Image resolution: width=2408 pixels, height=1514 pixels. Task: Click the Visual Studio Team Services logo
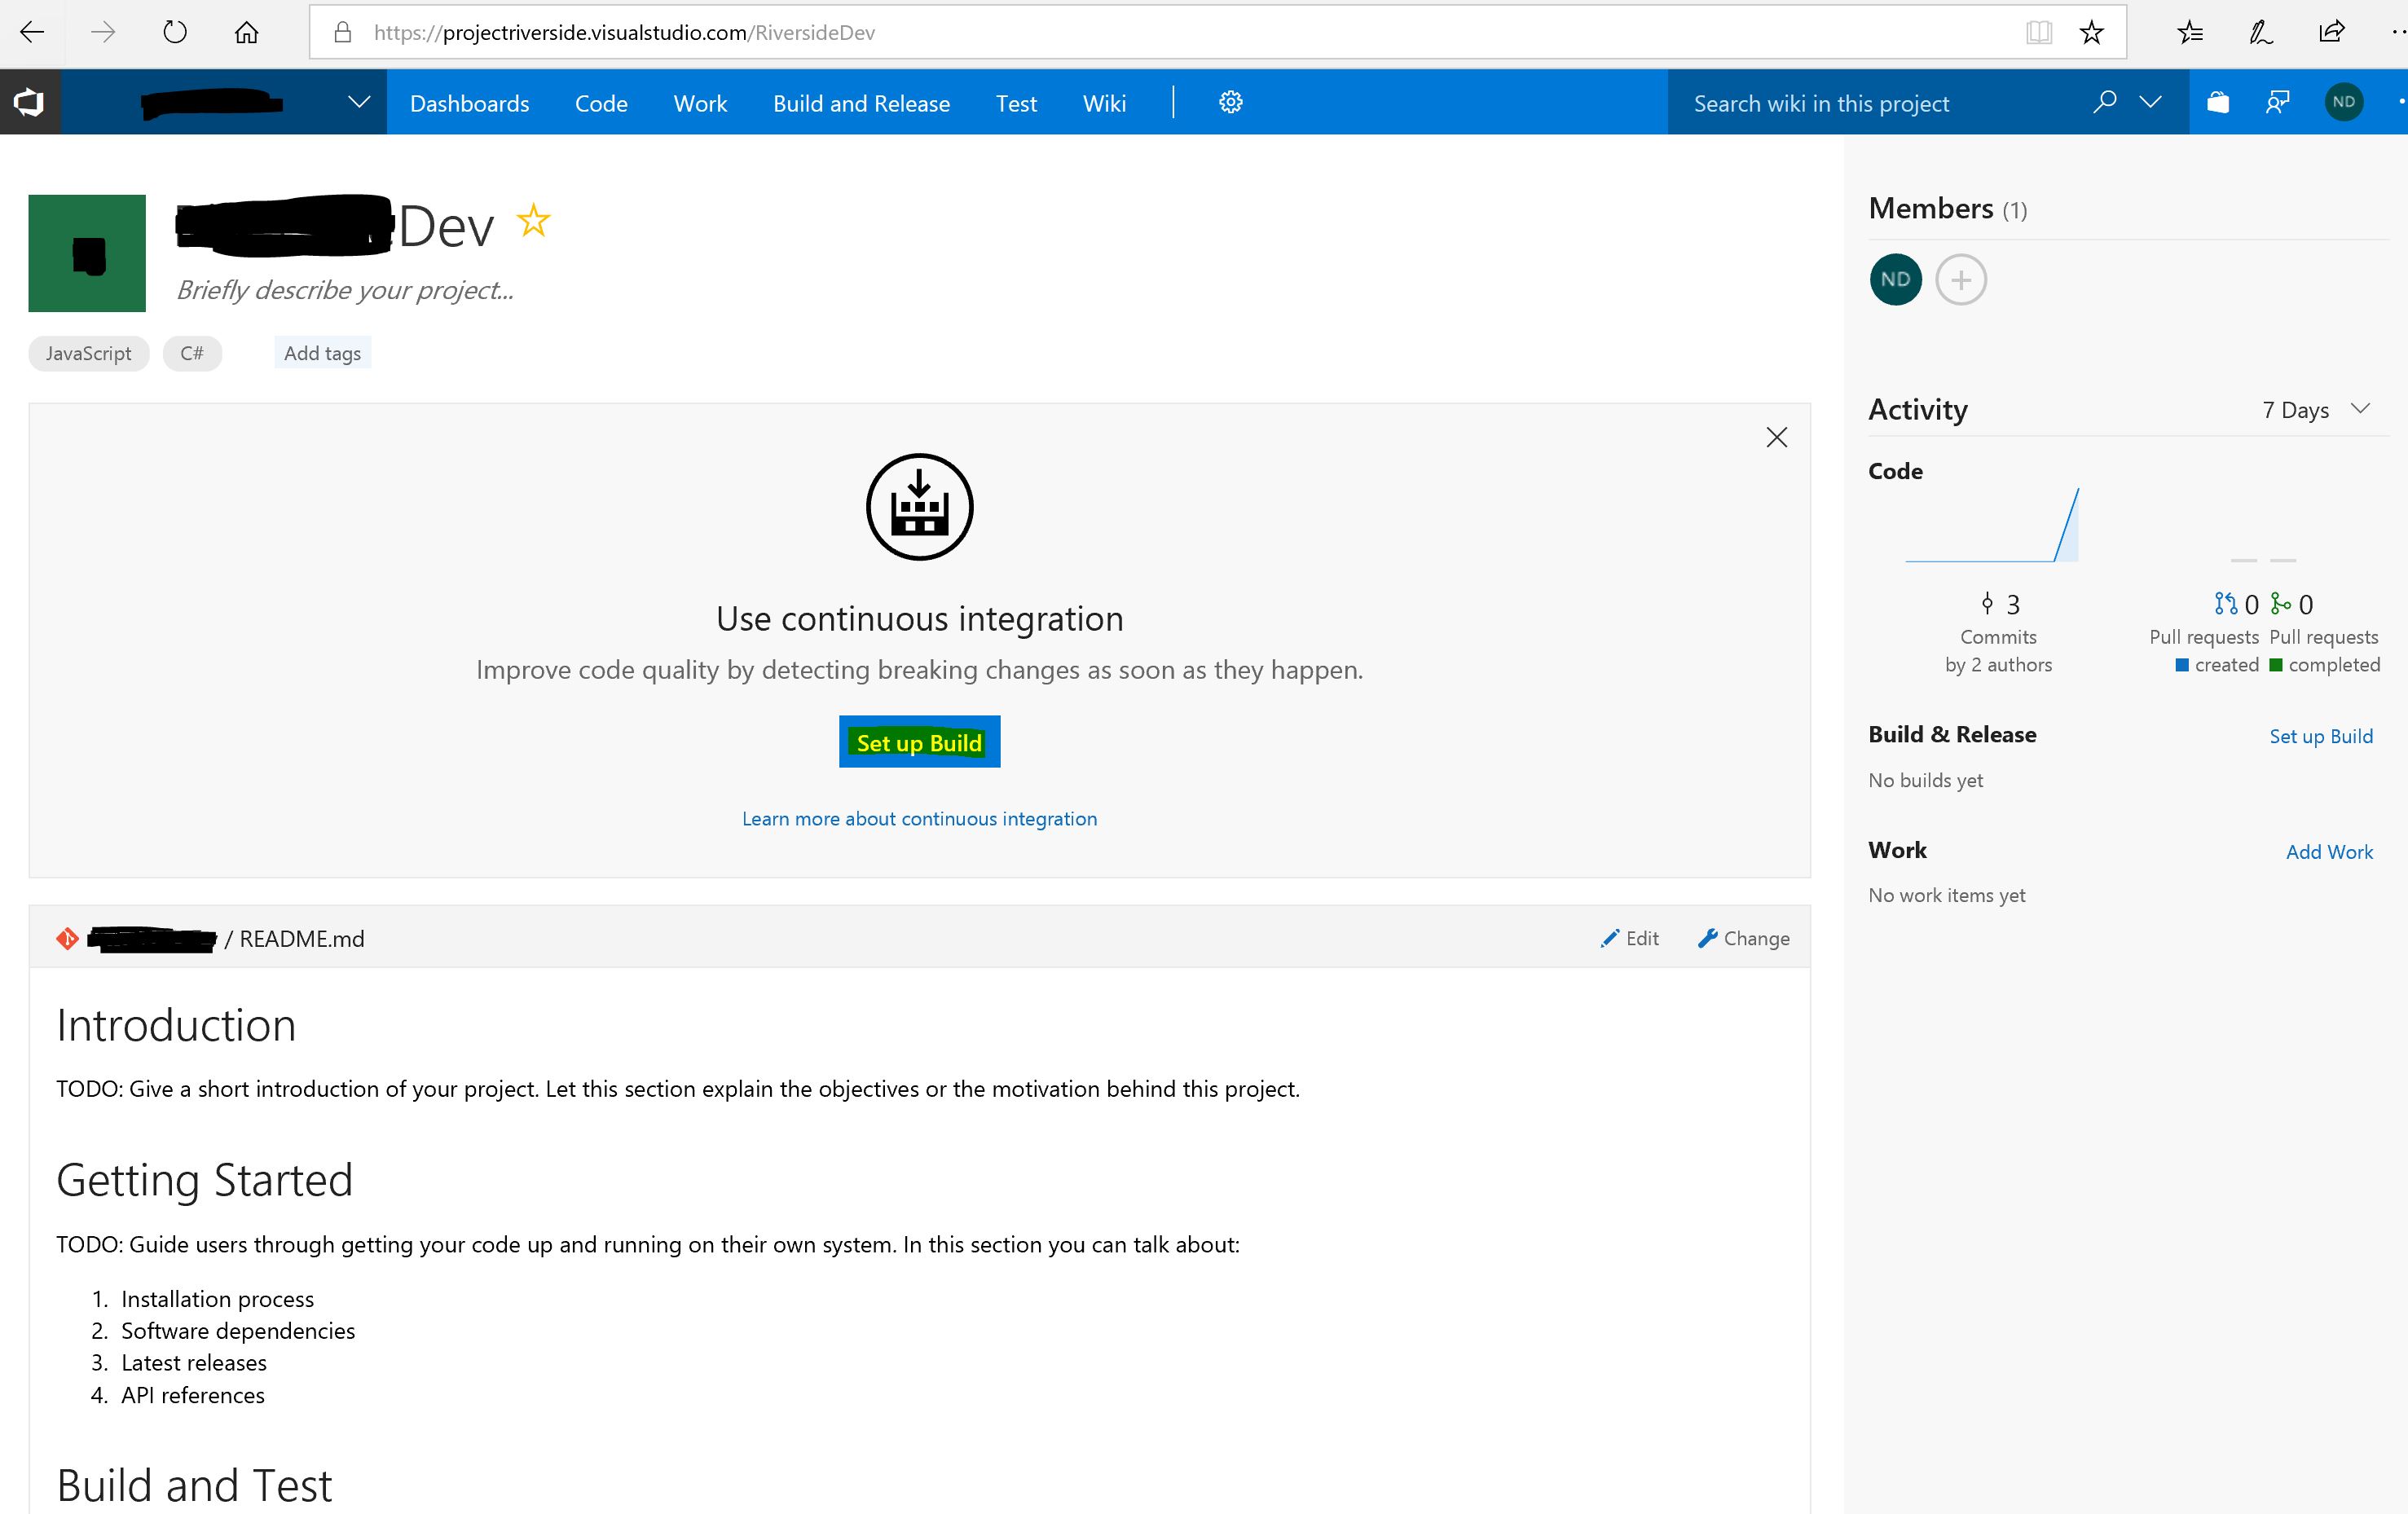pos(30,102)
